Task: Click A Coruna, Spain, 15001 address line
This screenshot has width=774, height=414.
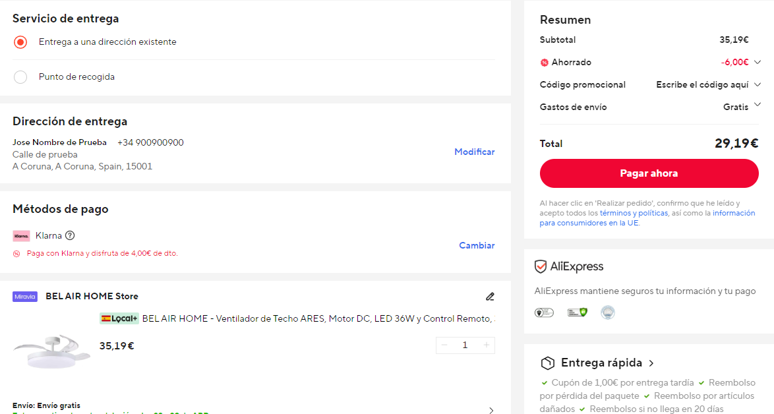Action: click(x=82, y=167)
